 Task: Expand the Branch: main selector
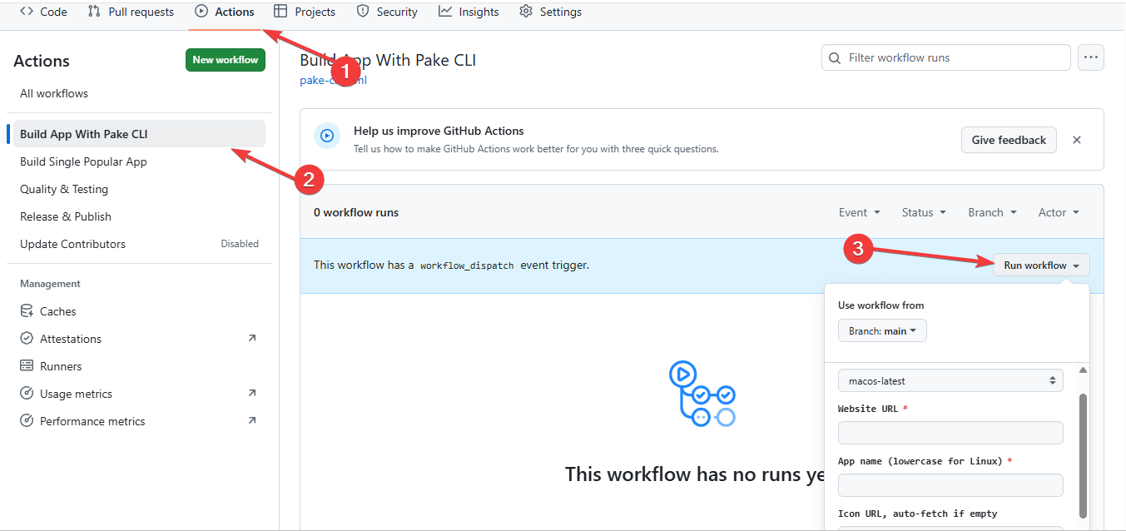point(882,330)
